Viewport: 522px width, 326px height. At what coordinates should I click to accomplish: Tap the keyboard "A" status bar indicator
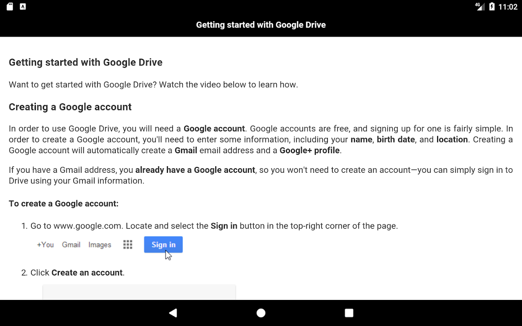click(23, 7)
